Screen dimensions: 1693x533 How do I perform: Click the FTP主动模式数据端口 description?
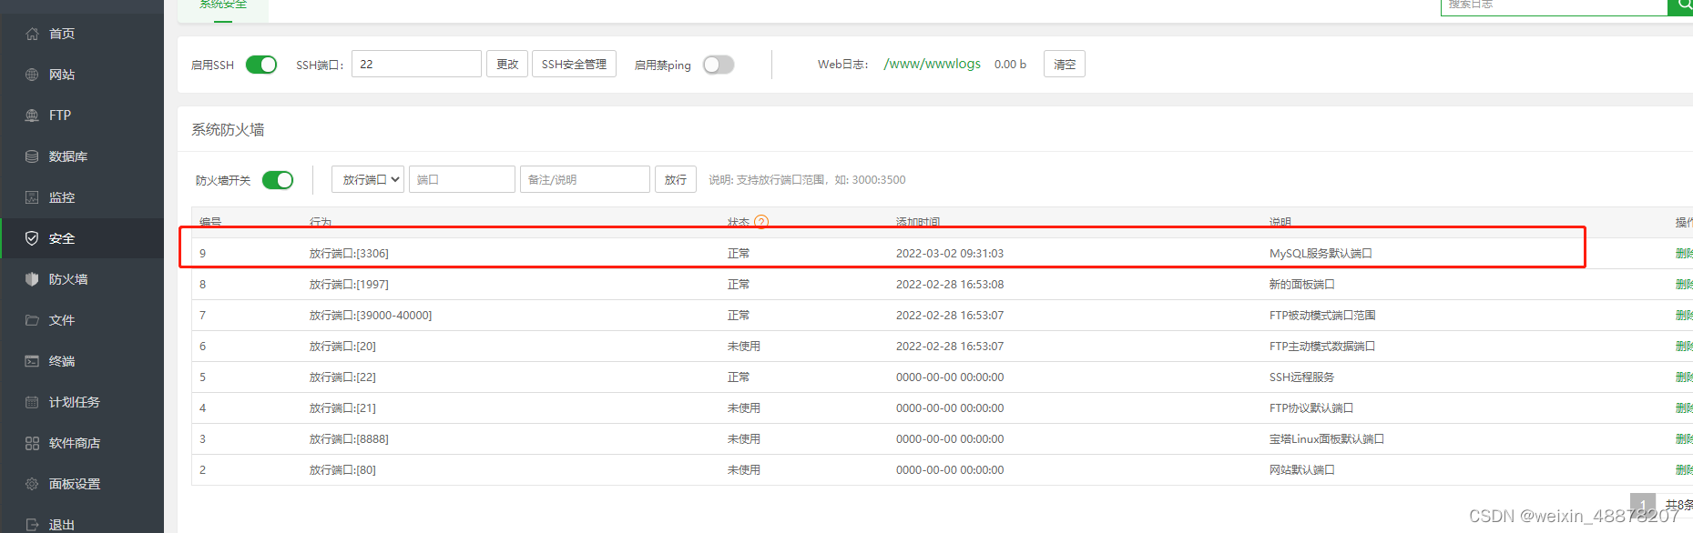click(1322, 347)
